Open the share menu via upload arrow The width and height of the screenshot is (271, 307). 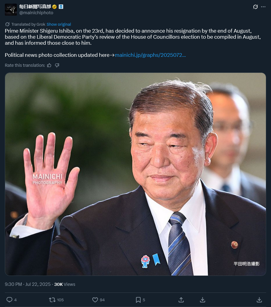181,300
